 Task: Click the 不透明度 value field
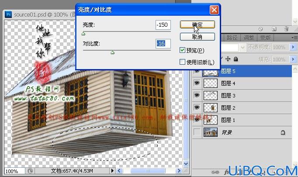coord(281,47)
